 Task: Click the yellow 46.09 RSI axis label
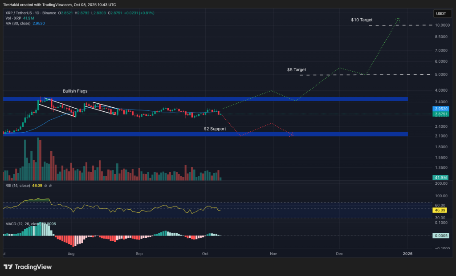point(440,210)
